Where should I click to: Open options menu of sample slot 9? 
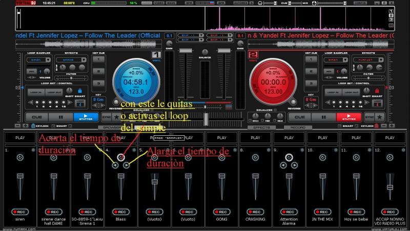(x=302, y=150)
